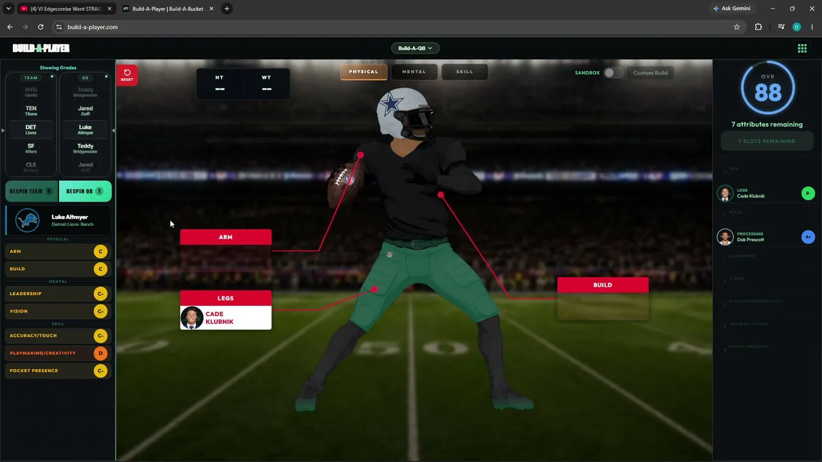The image size is (822, 462).
Task: Switch to the Mental tab
Action: (x=414, y=72)
